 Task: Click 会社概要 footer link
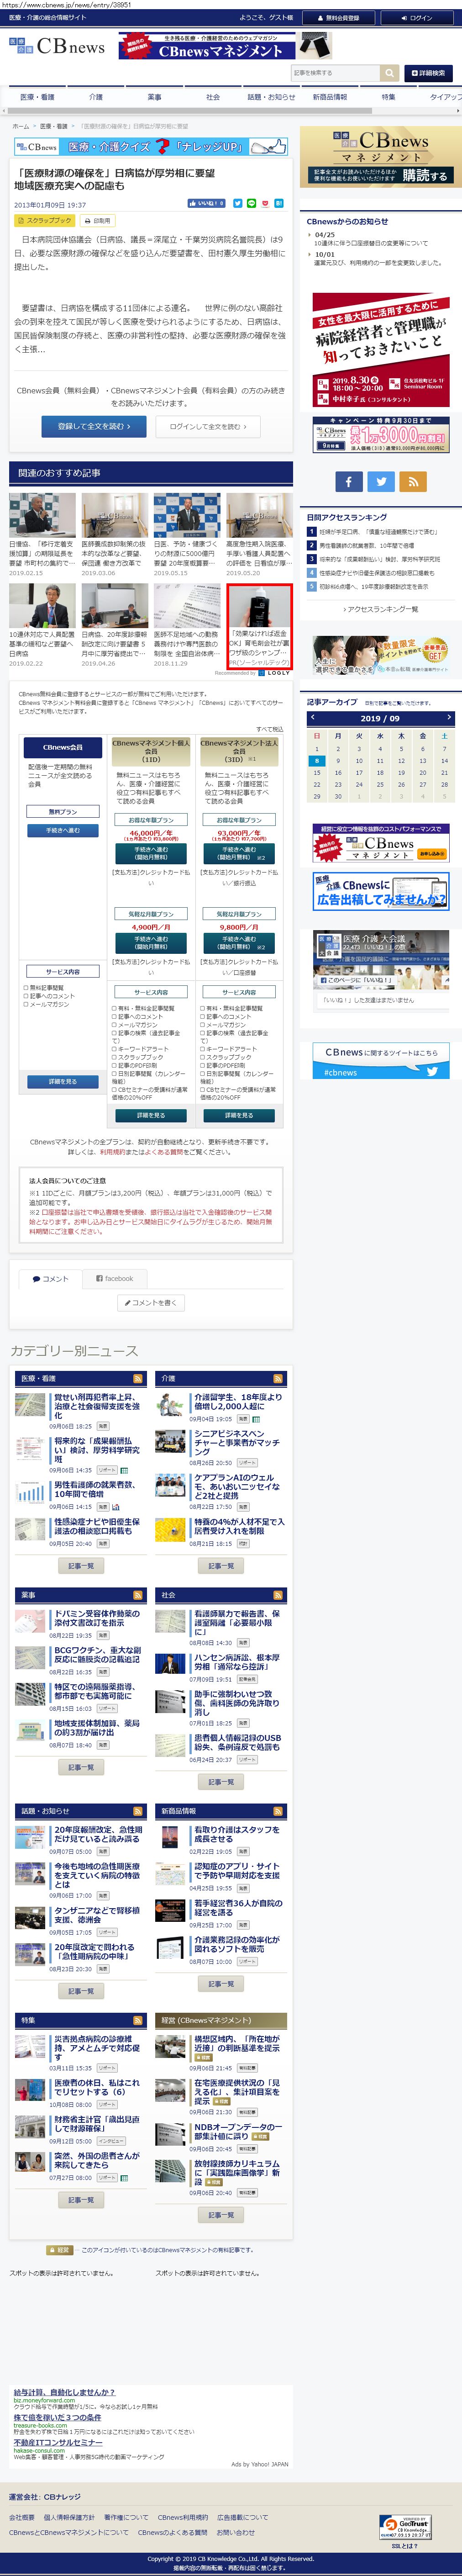21,2517
